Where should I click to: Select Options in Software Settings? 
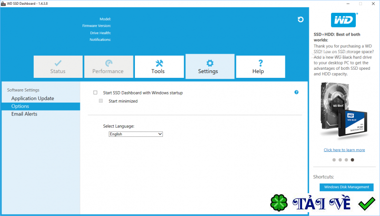pos(41,106)
